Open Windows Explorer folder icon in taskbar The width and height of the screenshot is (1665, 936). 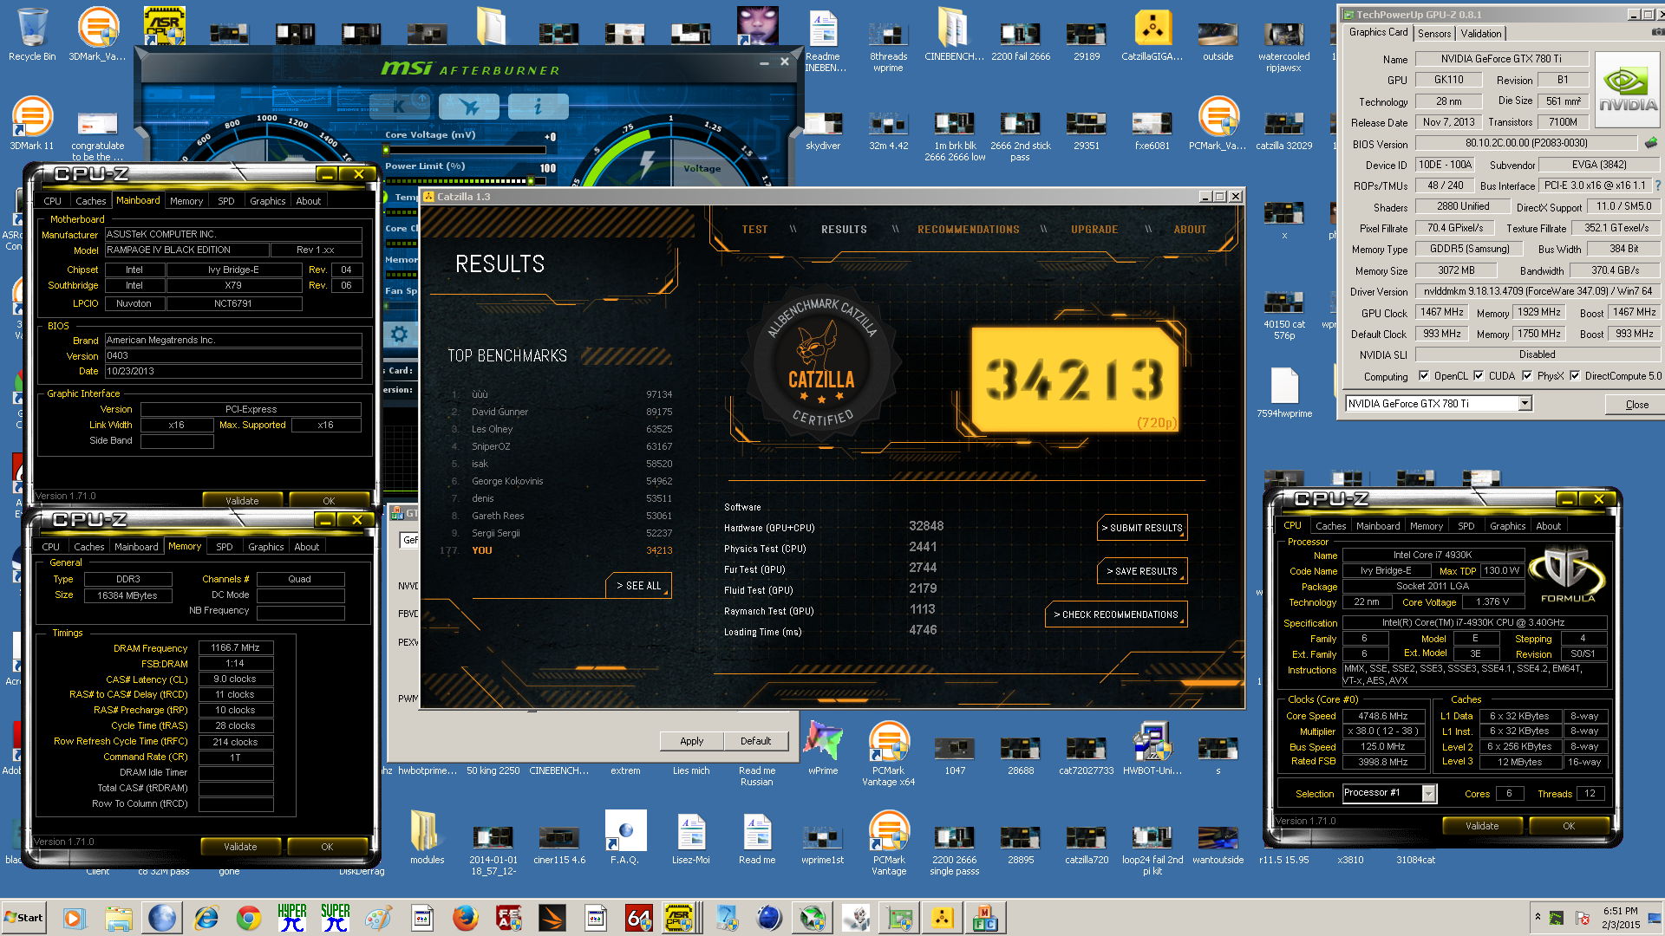119,918
